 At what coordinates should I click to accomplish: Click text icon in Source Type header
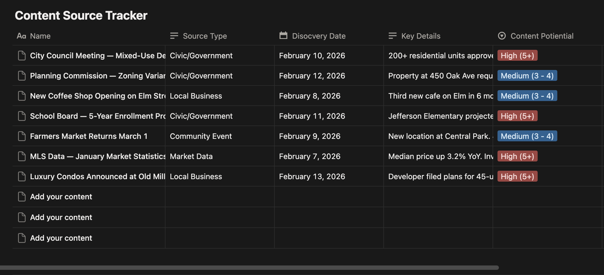tap(174, 36)
